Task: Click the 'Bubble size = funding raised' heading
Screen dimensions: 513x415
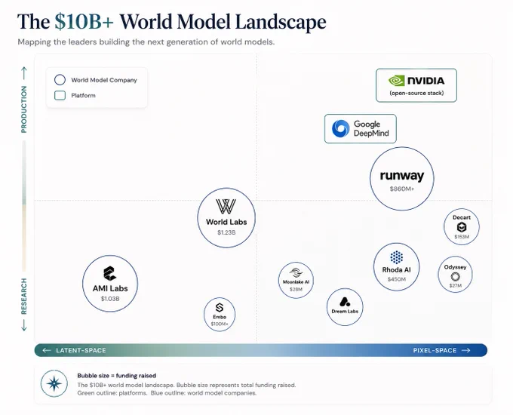Action: click(117, 376)
